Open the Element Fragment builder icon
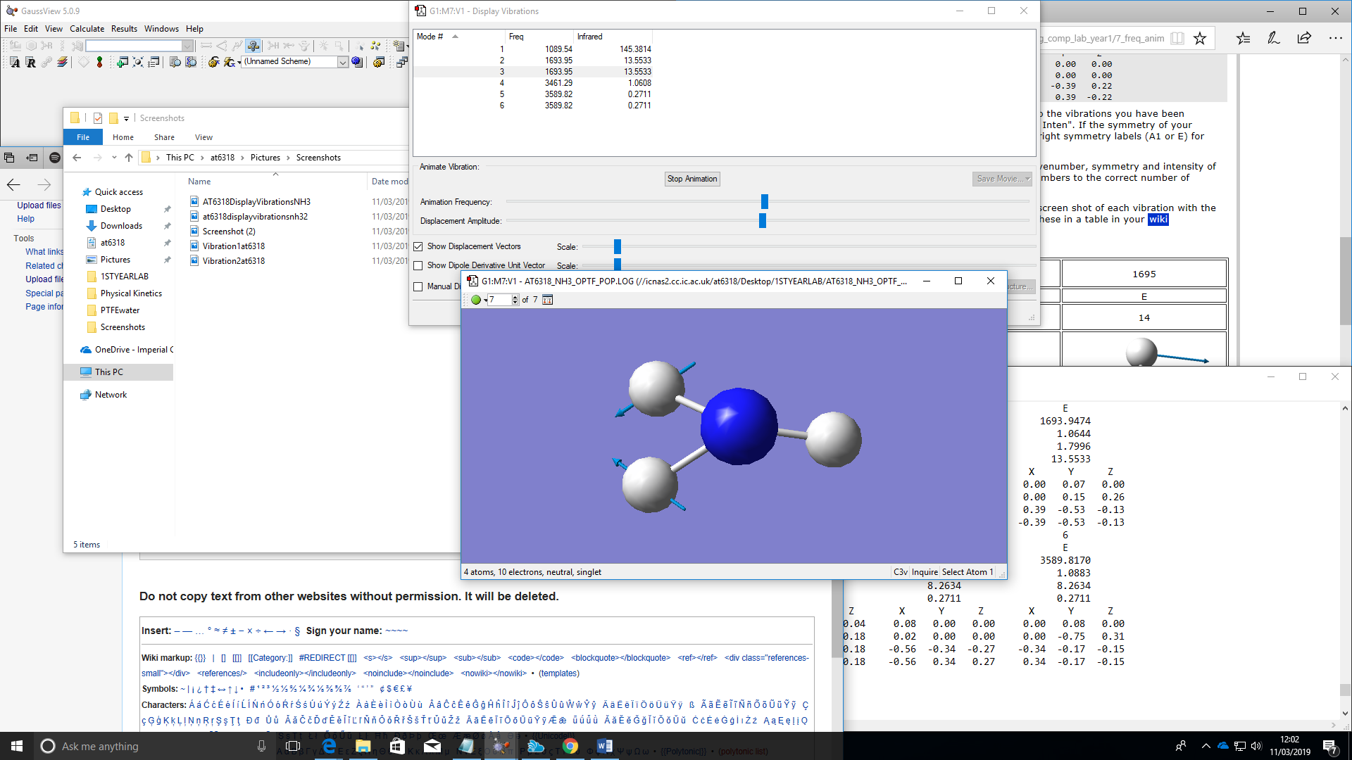 (x=15, y=45)
